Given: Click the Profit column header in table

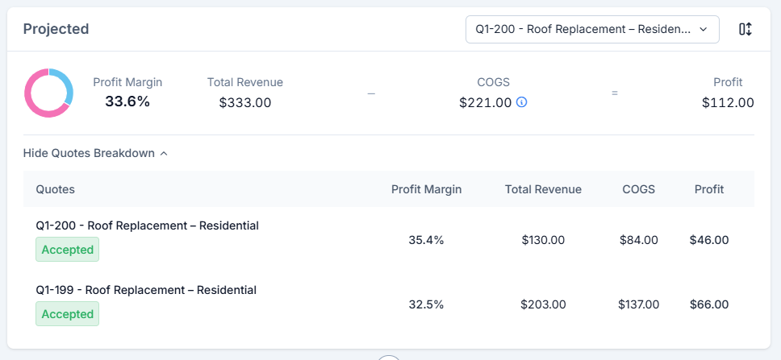Looking at the screenshot, I should [x=709, y=189].
